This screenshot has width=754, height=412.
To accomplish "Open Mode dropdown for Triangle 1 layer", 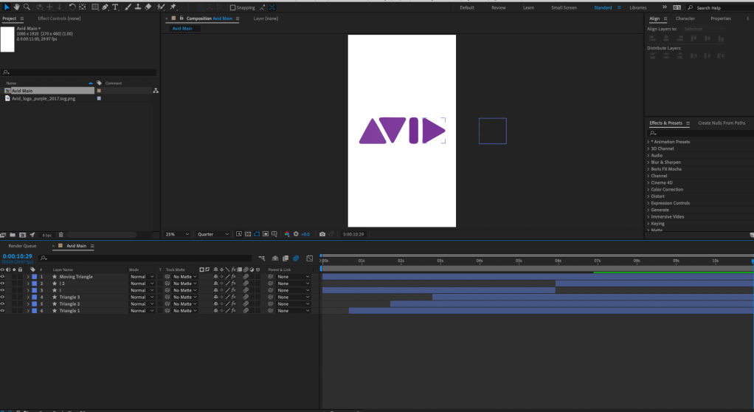I will click(x=142, y=311).
